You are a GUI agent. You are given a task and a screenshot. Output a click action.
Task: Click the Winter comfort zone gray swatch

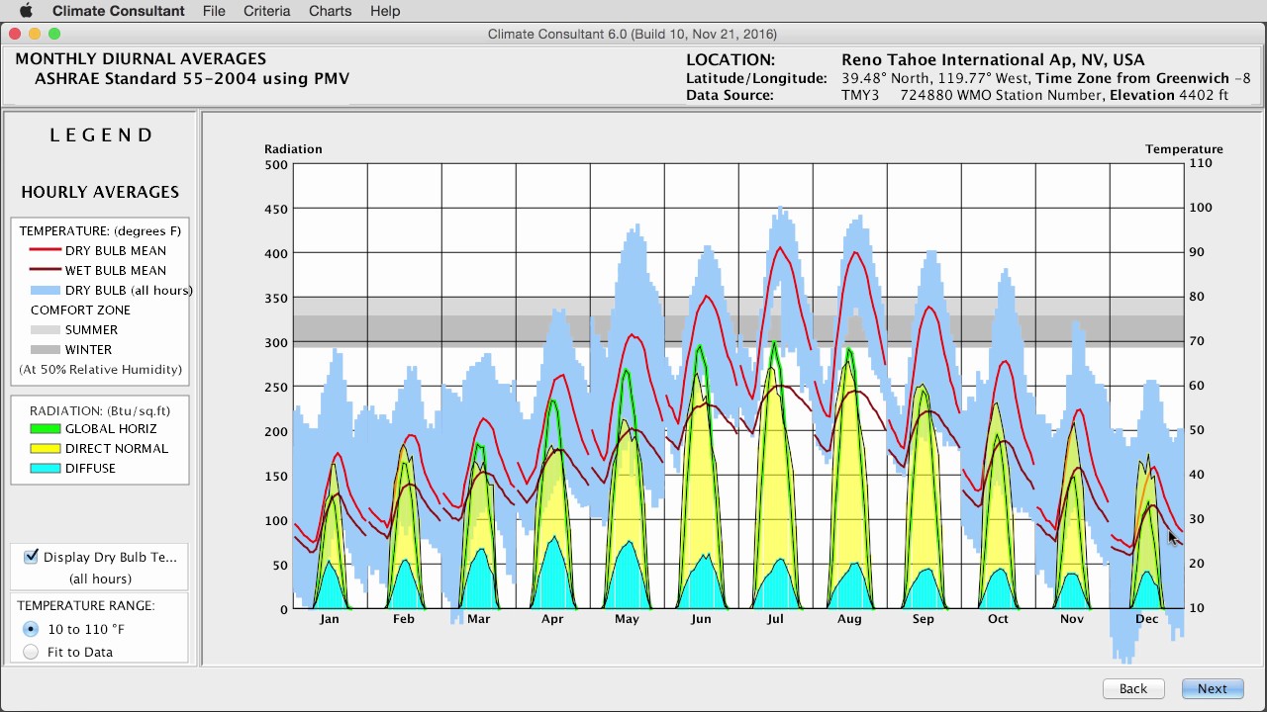[x=45, y=349]
